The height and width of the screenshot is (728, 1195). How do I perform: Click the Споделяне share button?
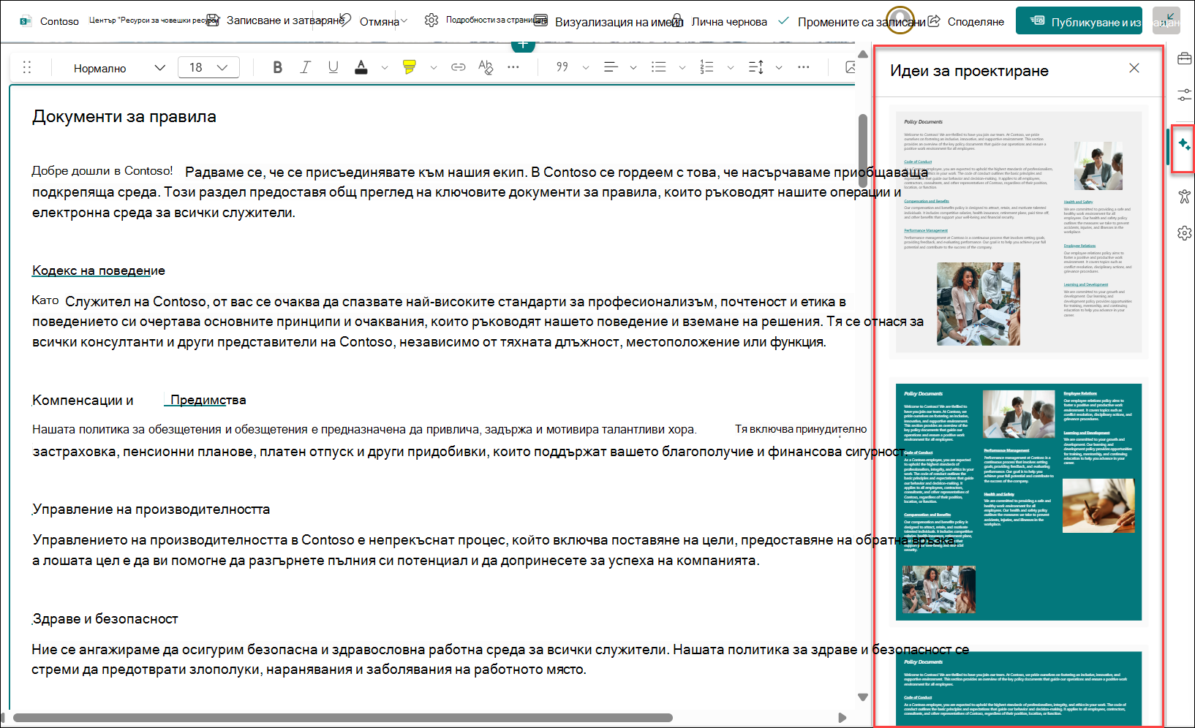pyautogui.click(x=966, y=22)
